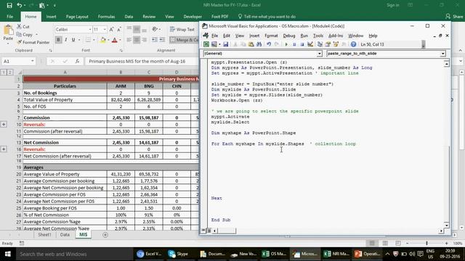Click the Orientation icon in Alignment group
Screen dimensions: 465x261
coord(155,29)
